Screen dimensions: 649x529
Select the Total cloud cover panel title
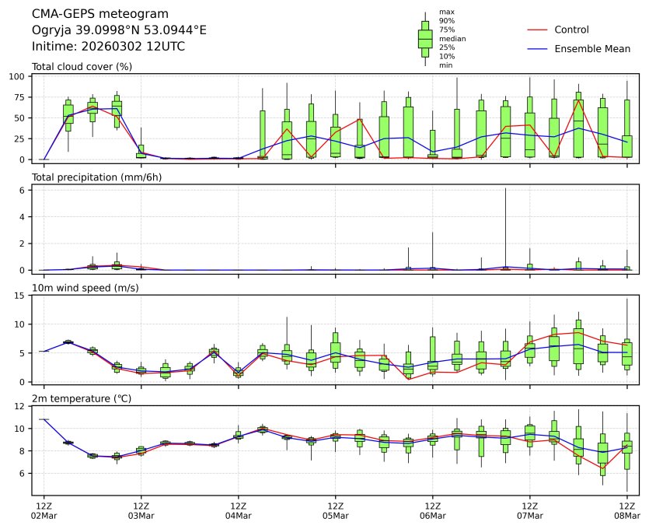pyautogui.click(x=82, y=66)
